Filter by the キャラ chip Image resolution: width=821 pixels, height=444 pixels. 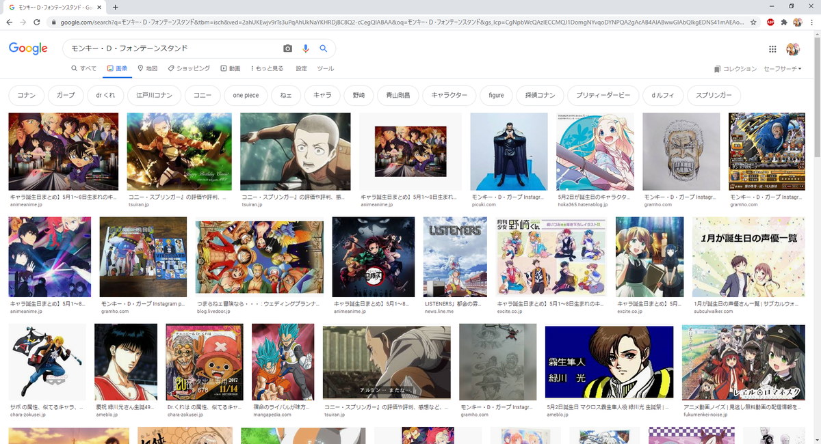click(322, 95)
